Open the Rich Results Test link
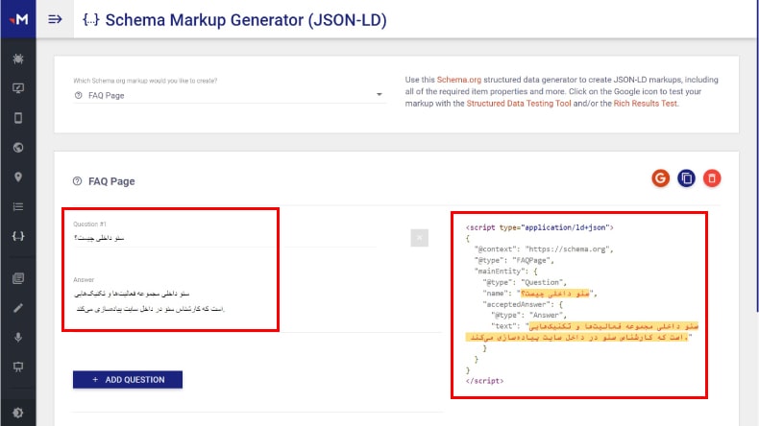This screenshot has height=426, width=759. coord(645,104)
